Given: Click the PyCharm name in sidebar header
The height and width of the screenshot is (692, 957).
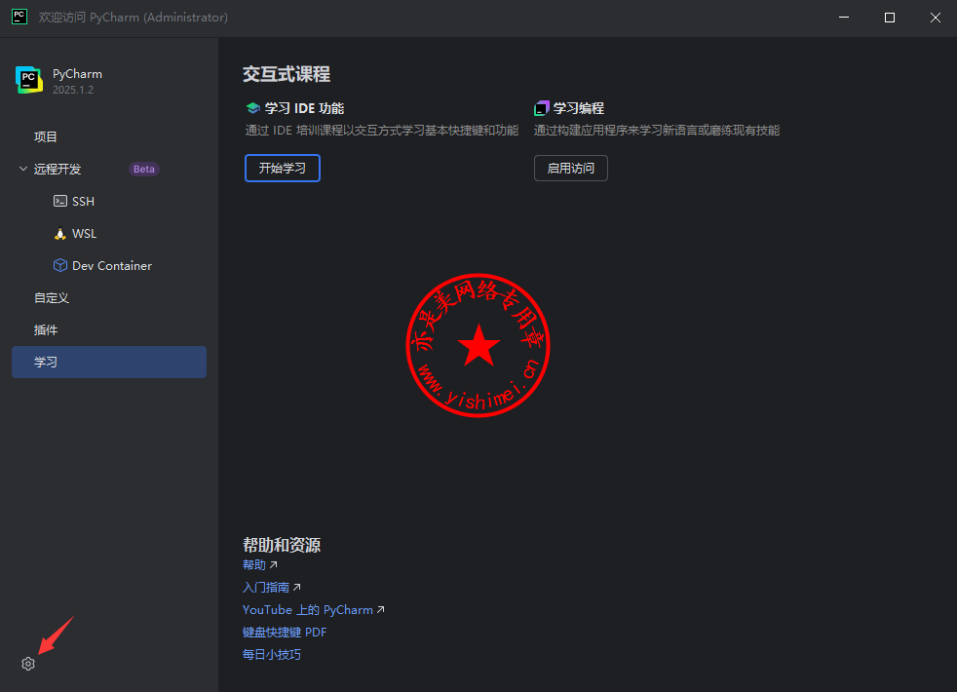Looking at the screenshot, I should click(x=78, y=74).
